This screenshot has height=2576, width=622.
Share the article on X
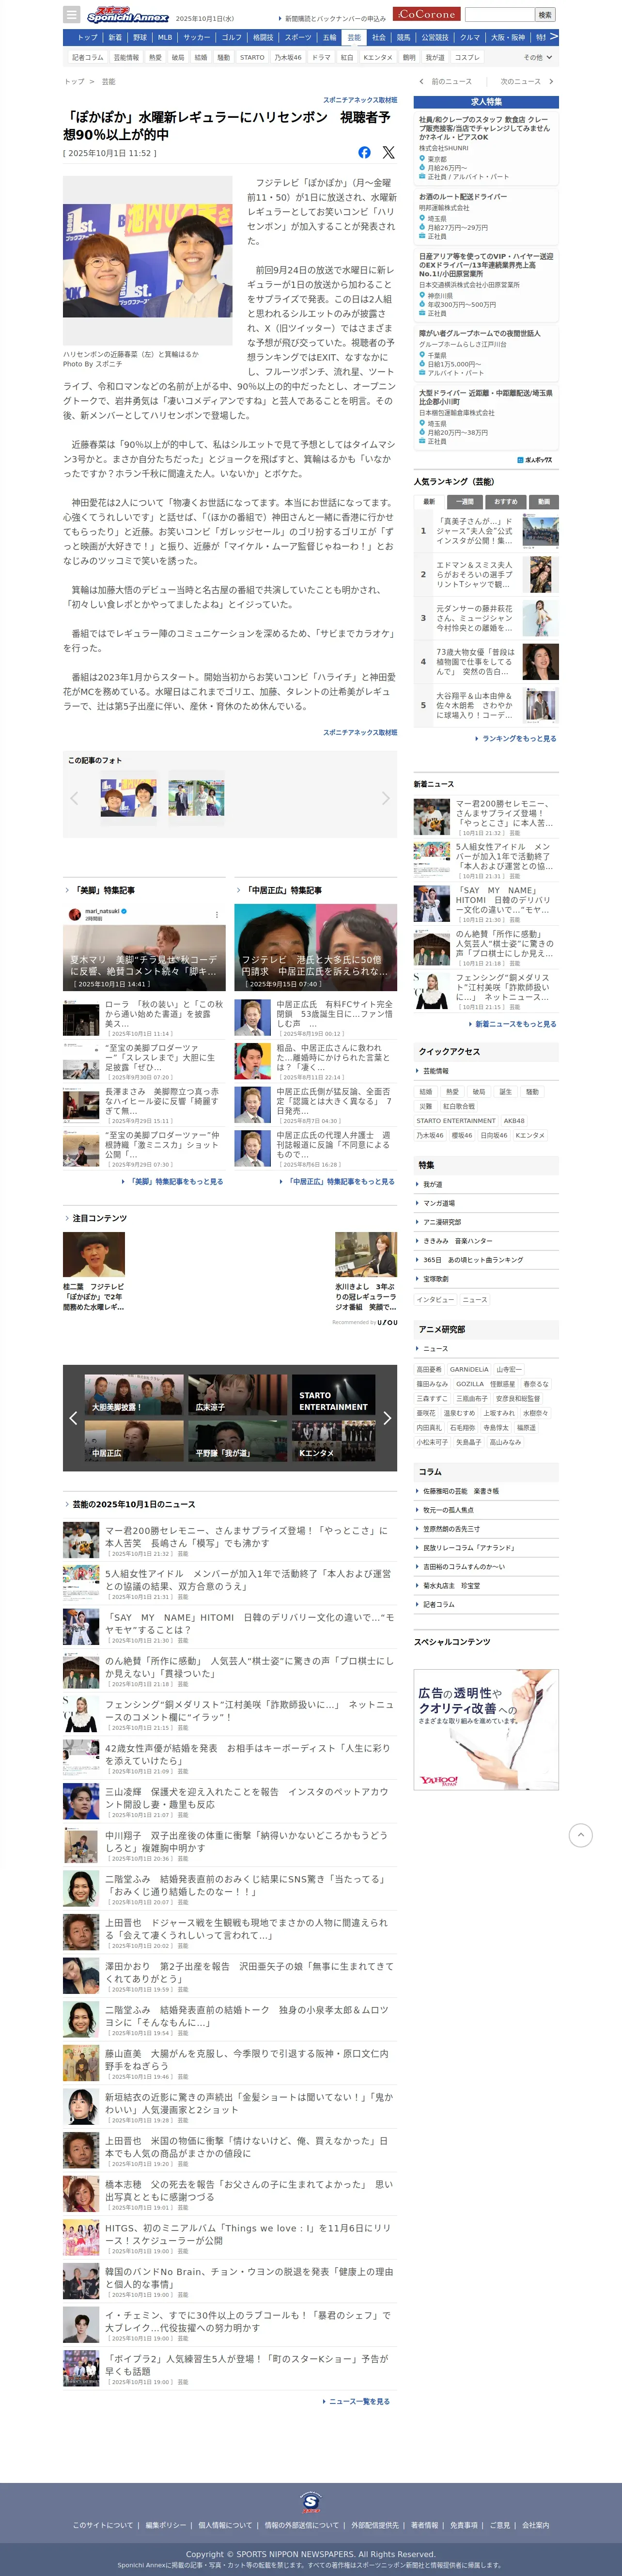pyautogui.click(x=388, y=153)
